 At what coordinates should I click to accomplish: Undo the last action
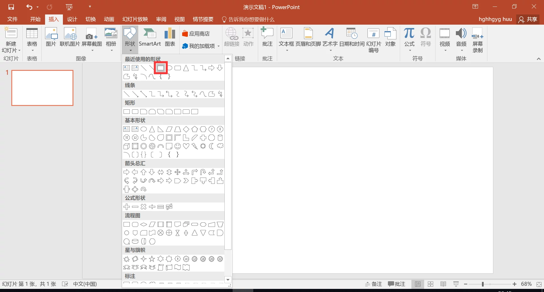click(29, 7)
